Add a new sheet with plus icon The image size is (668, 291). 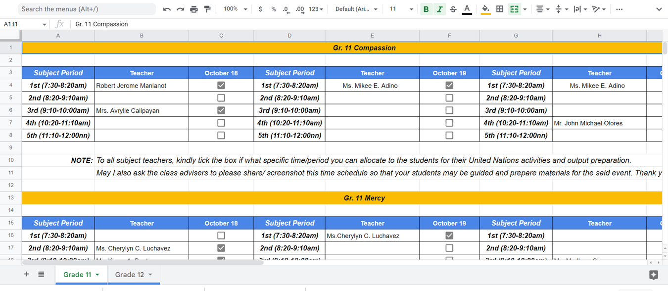tap(26, 274)
